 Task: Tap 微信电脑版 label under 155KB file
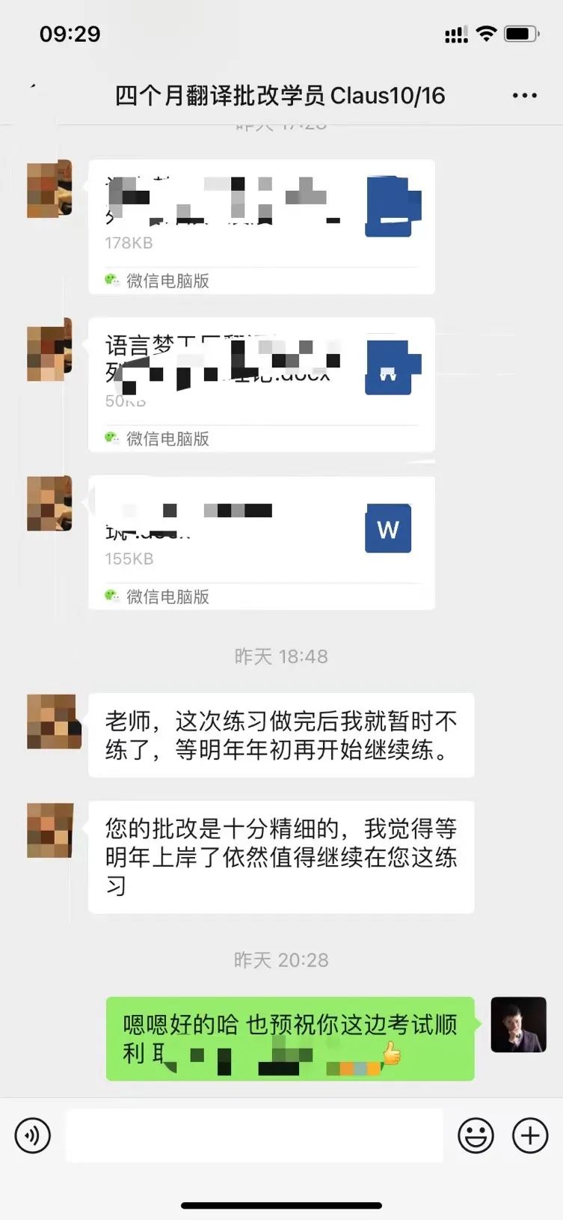pos(167,597)
